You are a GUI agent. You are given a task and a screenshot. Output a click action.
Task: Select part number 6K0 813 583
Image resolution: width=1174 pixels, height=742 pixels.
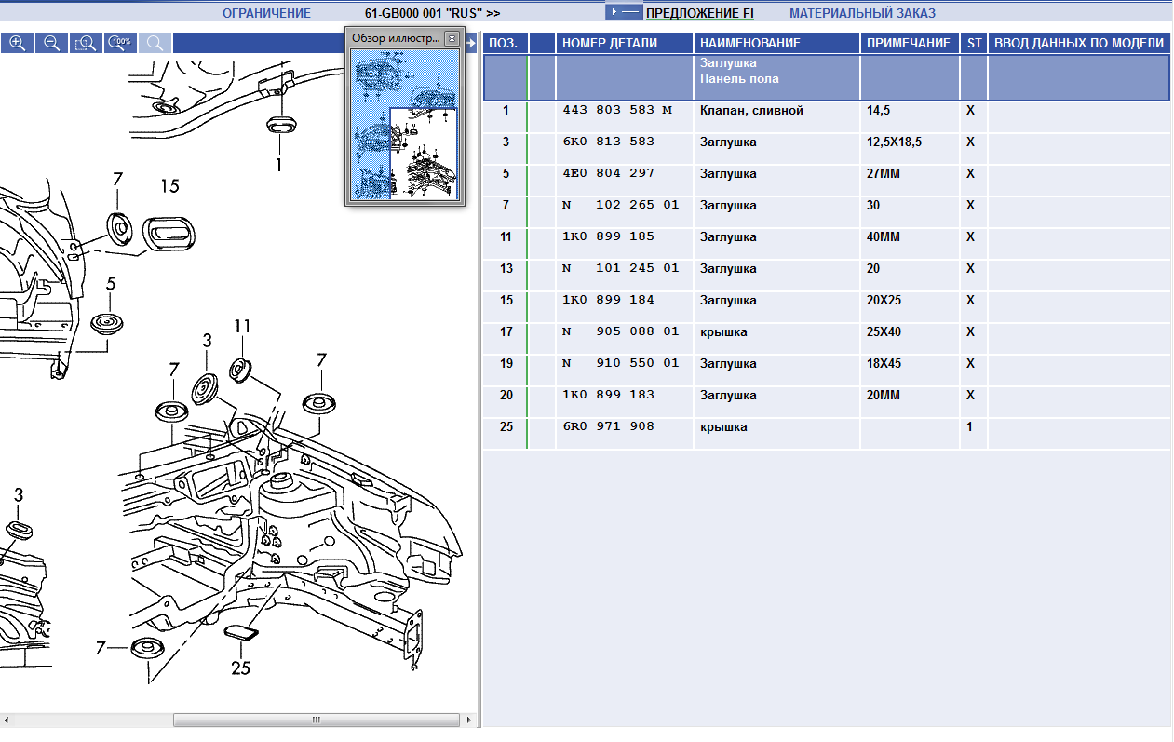pos(609,142)
